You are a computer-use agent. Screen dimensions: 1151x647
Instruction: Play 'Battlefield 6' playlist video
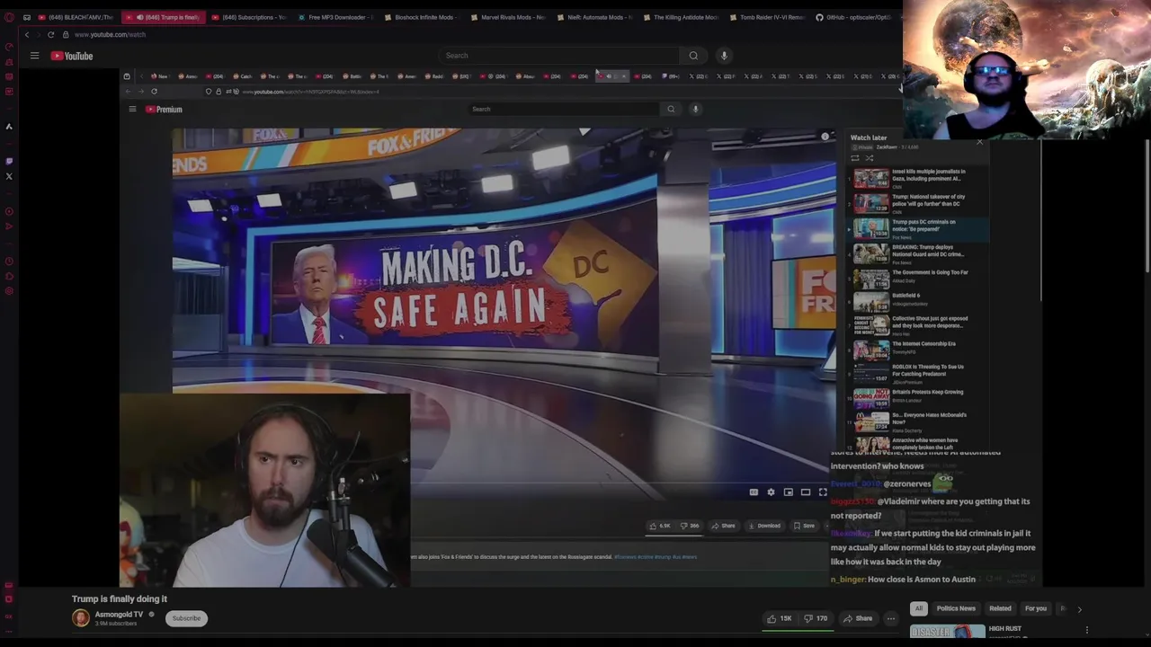(x=917, y=301)
